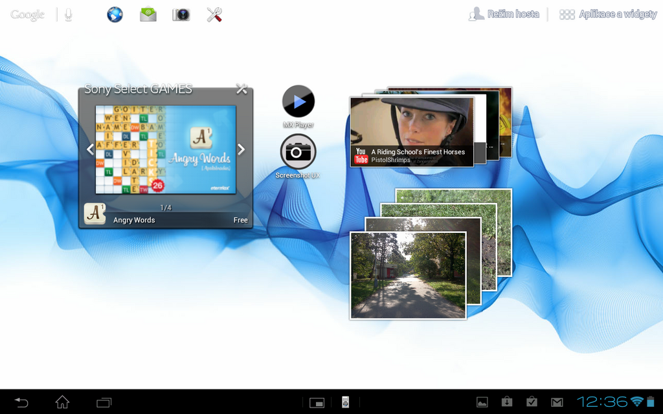The width and height of the screenshot is (663, 414).
Task: Play the Riding School's Finest Horses YouTube video
Action: click(x=411, y=126)
